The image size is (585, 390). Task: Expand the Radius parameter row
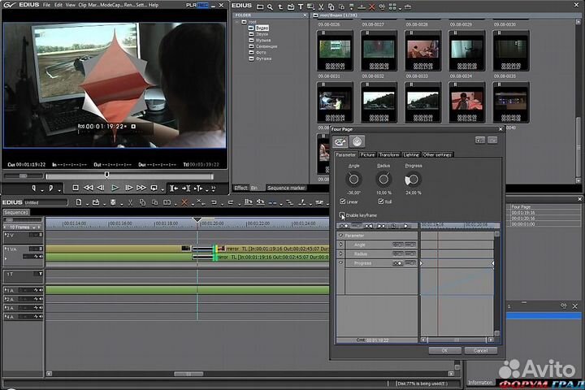(341, 253)
